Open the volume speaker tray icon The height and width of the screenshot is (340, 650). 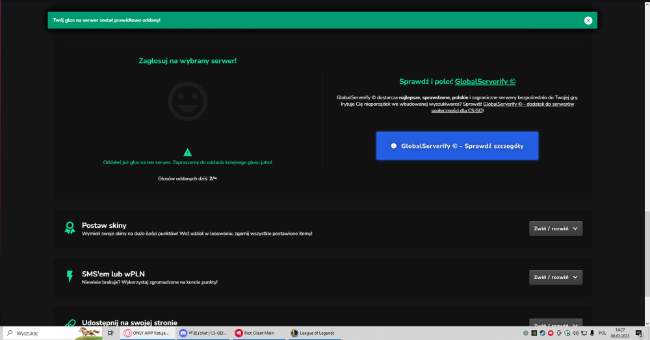(575, 333)
